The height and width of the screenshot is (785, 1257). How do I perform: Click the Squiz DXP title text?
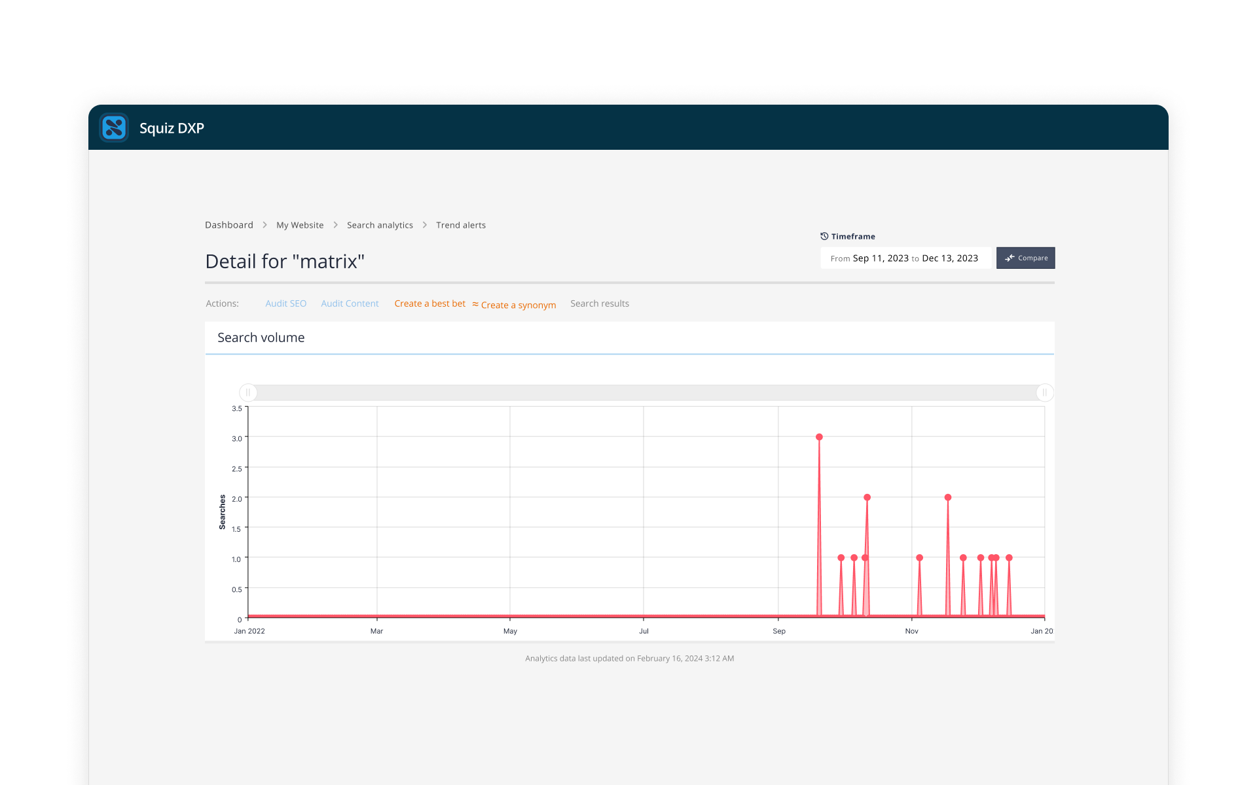172,128
